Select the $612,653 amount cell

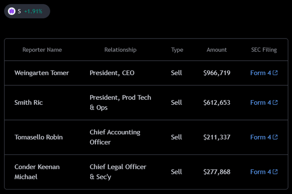[217, 102]
